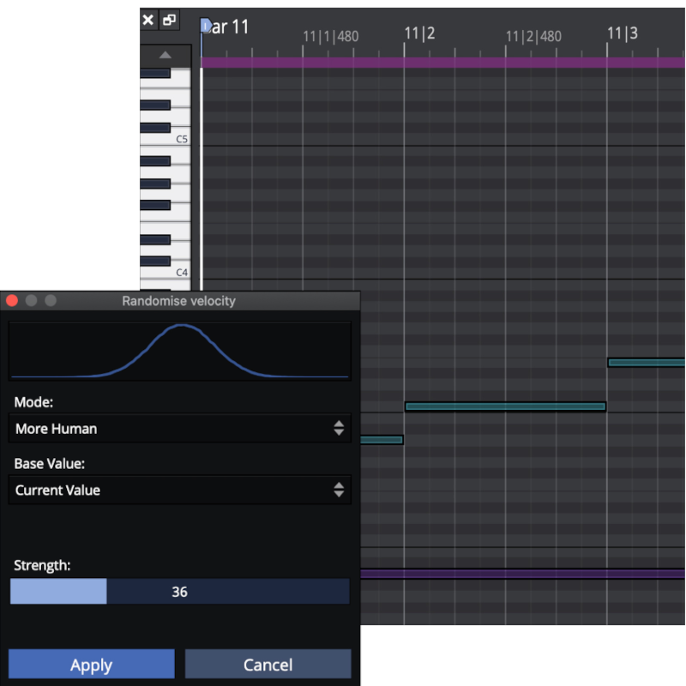
Task: Expand the Base Value dropdown showing Current Value
Action: [x=179, y=490]
